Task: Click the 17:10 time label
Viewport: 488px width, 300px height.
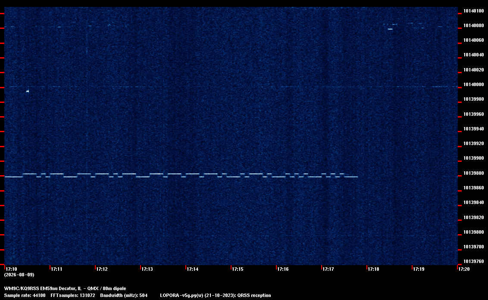Action: click(x=11, y=269)
